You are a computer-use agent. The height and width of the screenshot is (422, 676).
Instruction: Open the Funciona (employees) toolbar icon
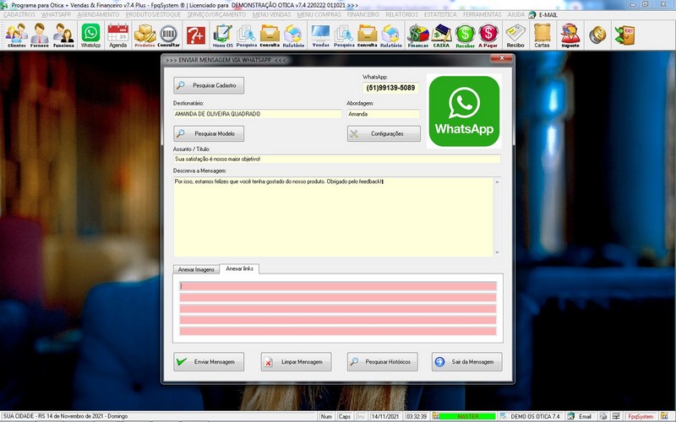coord(63,35)
